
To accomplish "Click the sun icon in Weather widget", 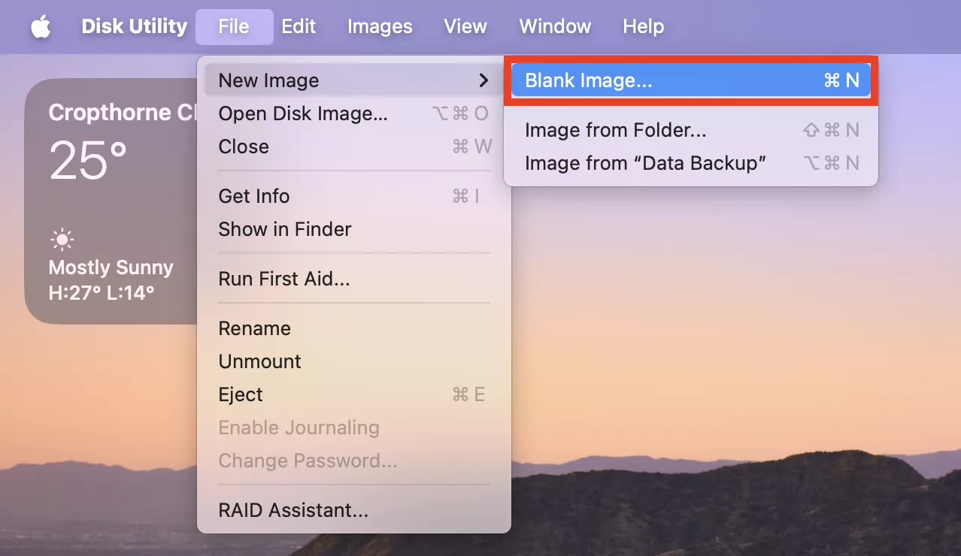I will pyautogui.click(x=62, y=240).
